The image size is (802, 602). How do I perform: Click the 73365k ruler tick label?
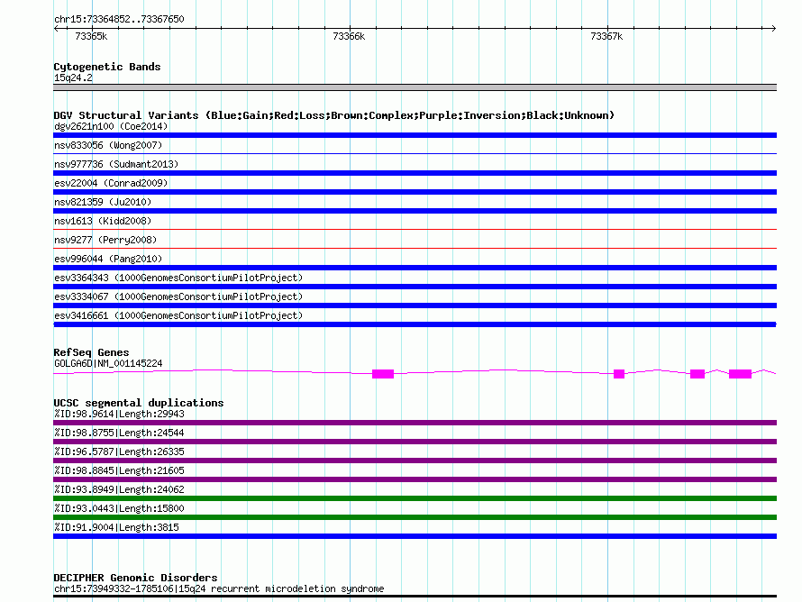pyautogui.click(x=91, y=36)
